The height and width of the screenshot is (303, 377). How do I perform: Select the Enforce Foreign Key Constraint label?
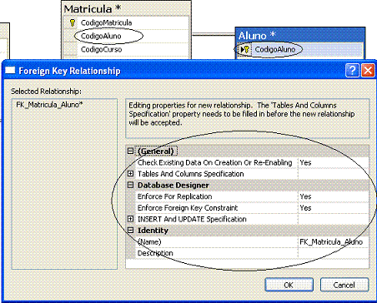click(188, 208)
